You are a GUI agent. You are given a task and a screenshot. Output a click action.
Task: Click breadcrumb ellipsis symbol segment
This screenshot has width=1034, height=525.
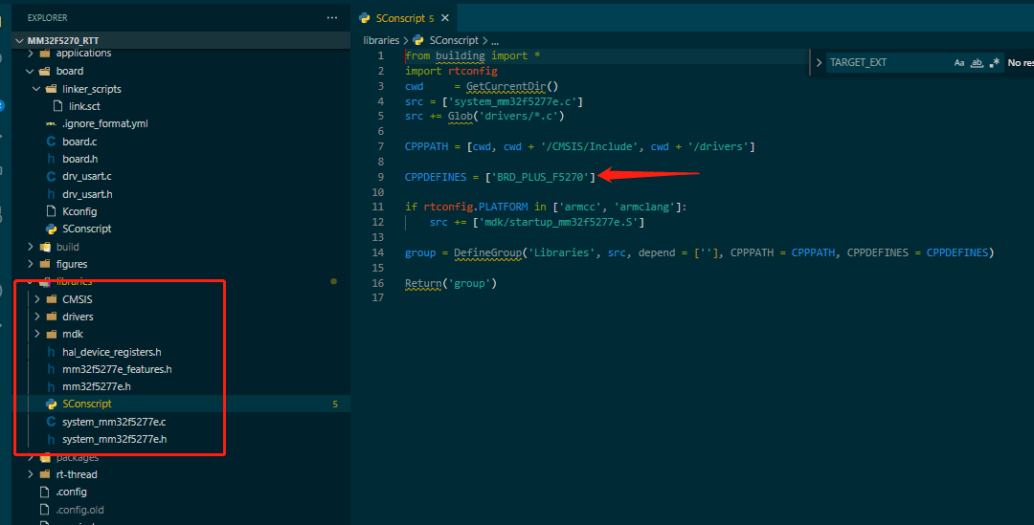pos(495,41)
